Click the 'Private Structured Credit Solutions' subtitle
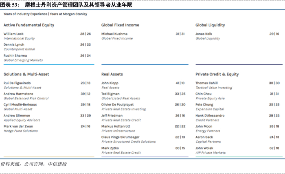The width and height of the screenshot is (285, 174). (x=129, y=141)
